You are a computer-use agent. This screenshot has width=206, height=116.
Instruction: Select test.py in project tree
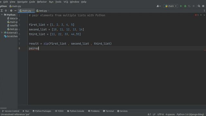pos(12,29)
